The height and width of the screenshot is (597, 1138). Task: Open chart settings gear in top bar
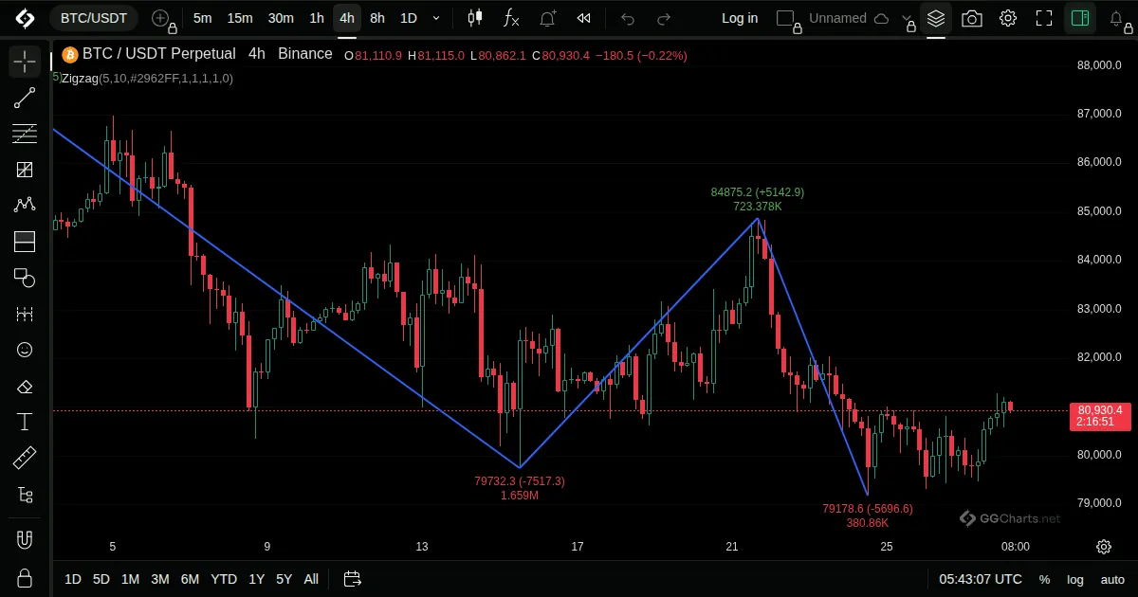(x=1008, y=18)
